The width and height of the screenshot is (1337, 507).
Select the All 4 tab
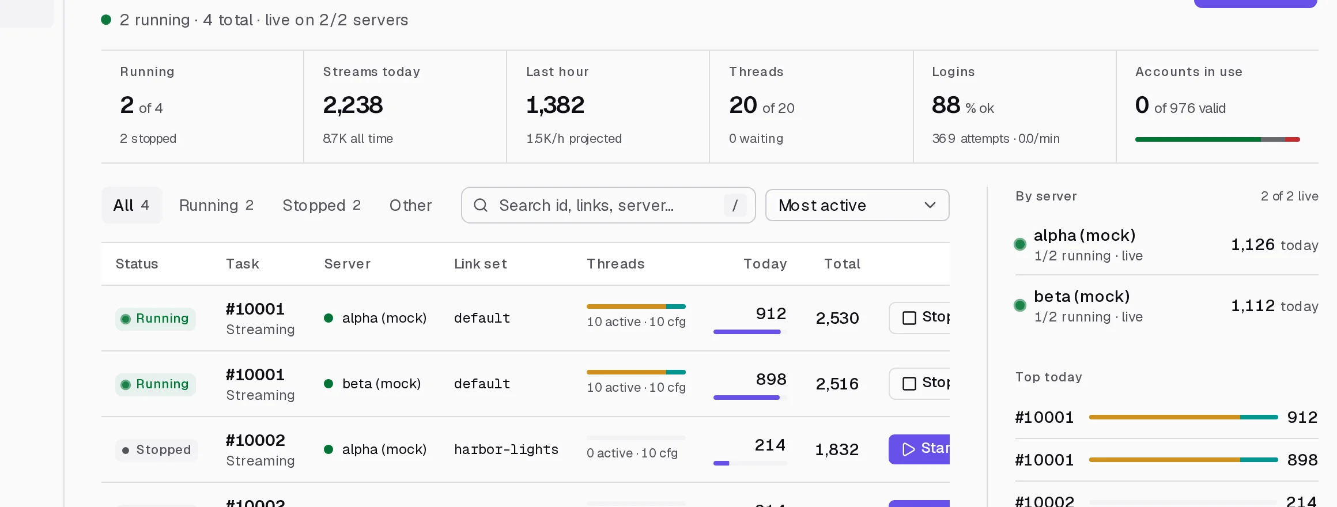(x=131, y=205)
